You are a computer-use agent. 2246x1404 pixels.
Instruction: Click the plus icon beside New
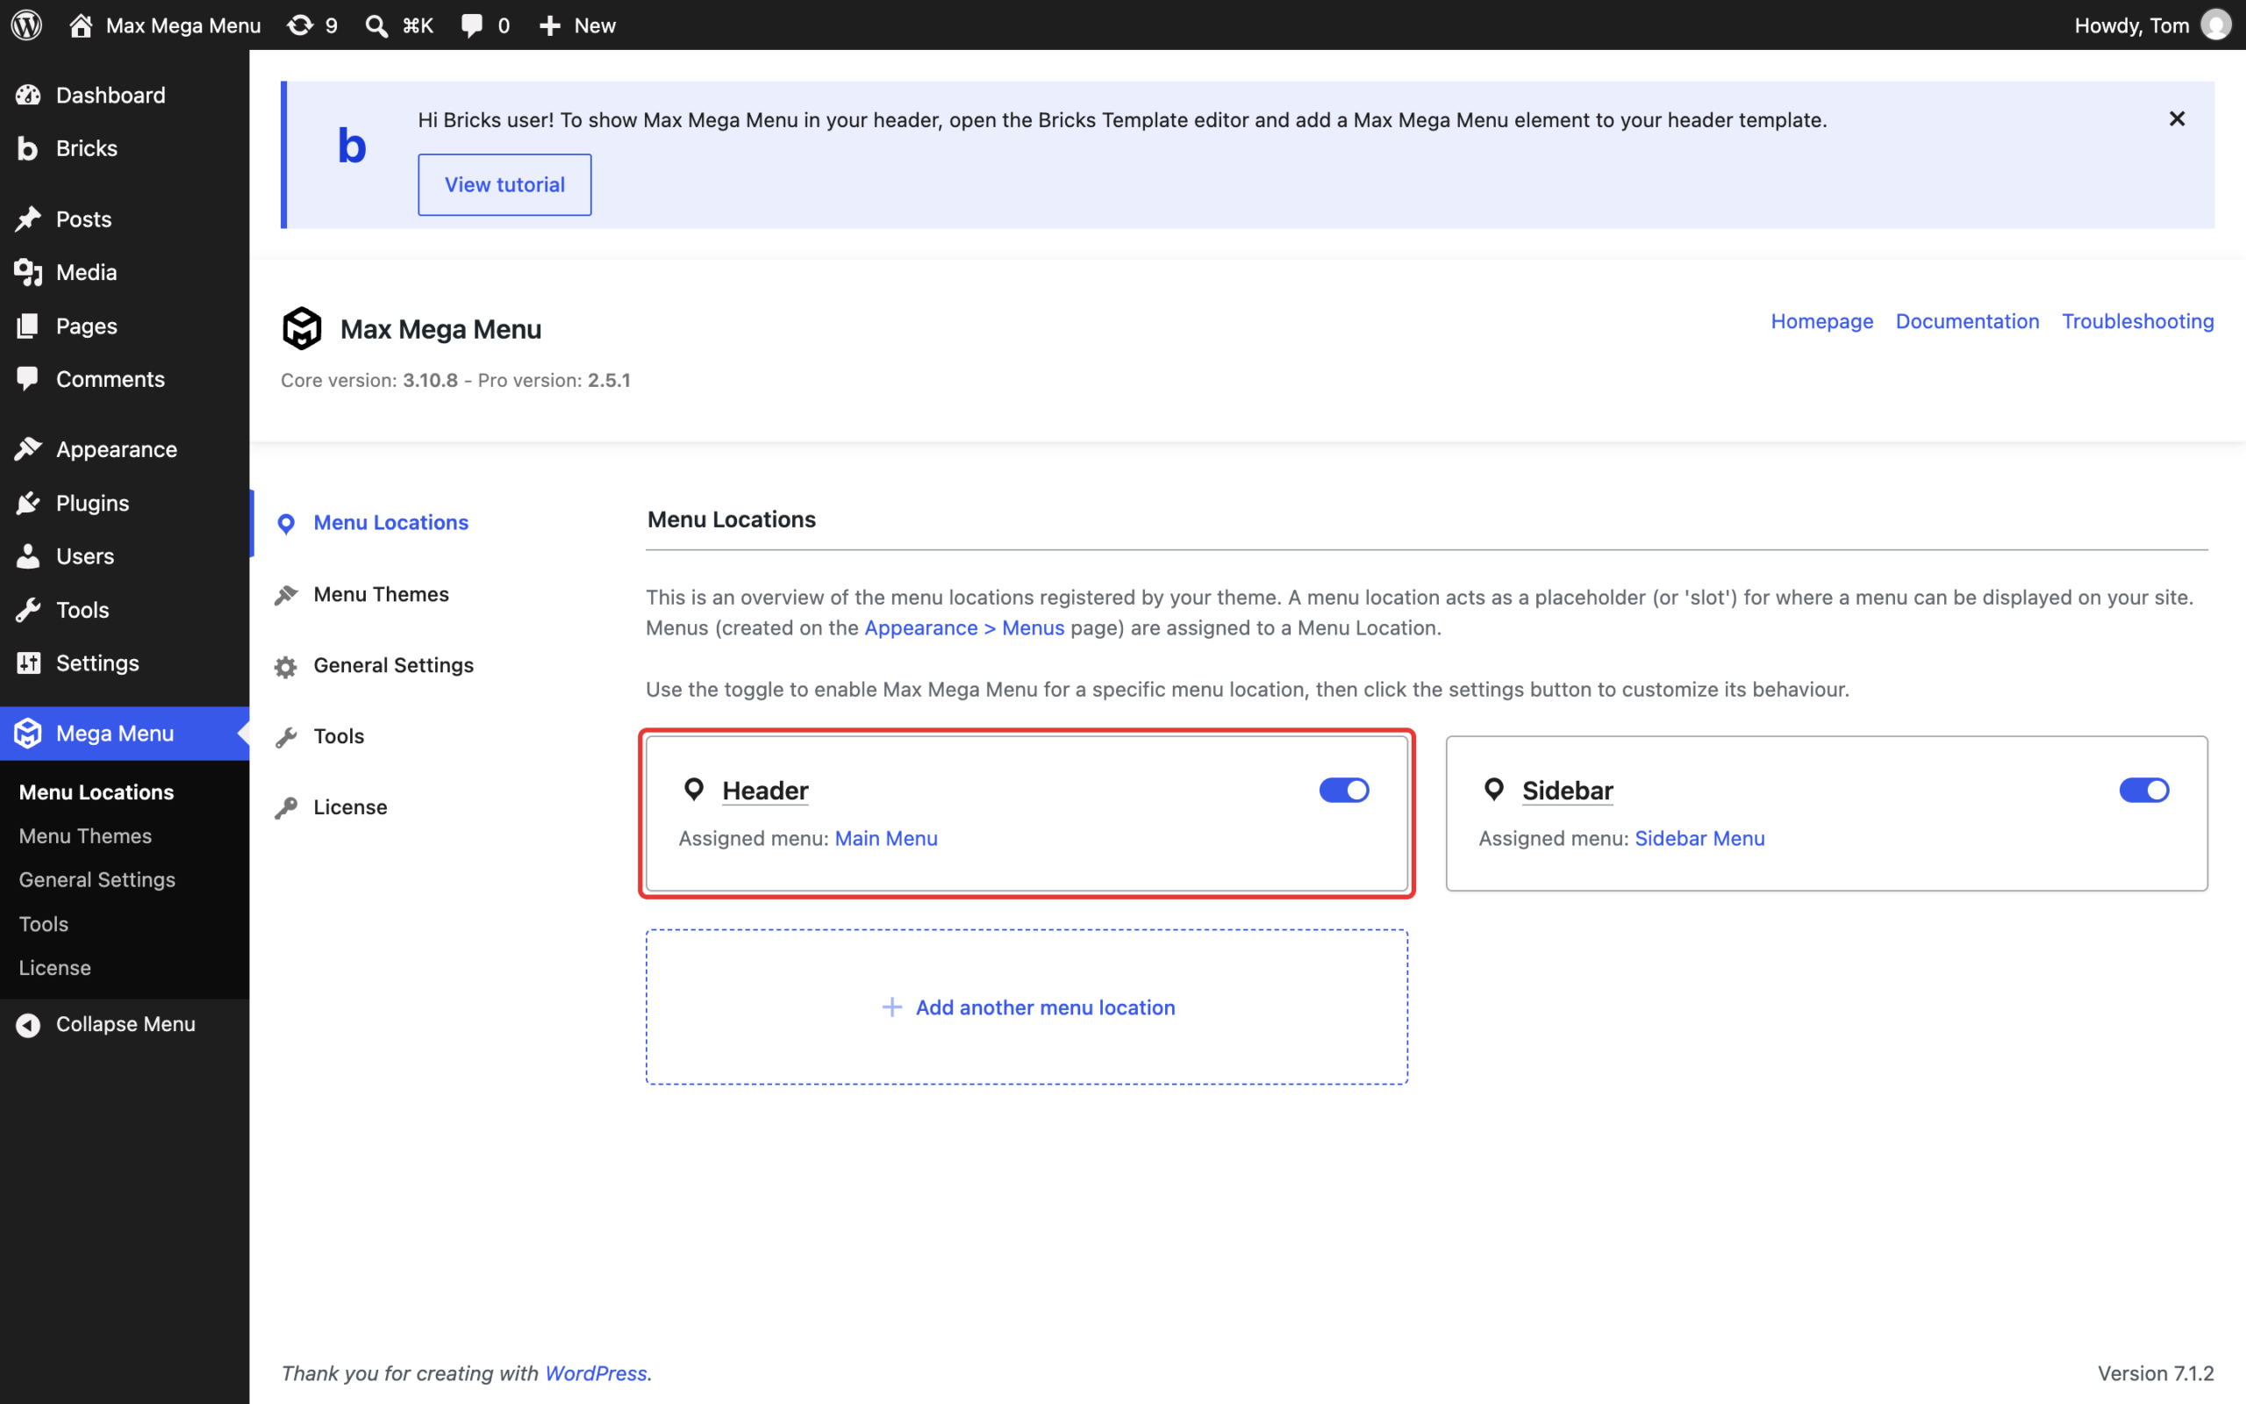point(550,25)
